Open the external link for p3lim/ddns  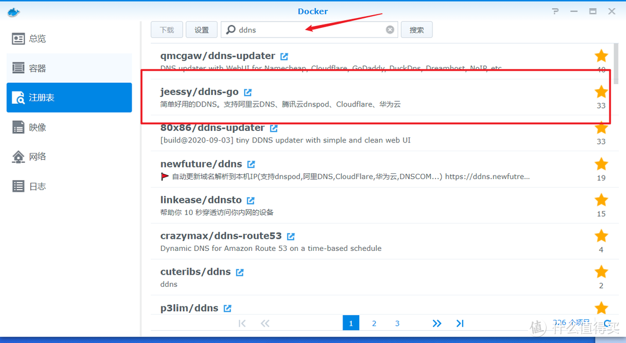tap(228, 308)
